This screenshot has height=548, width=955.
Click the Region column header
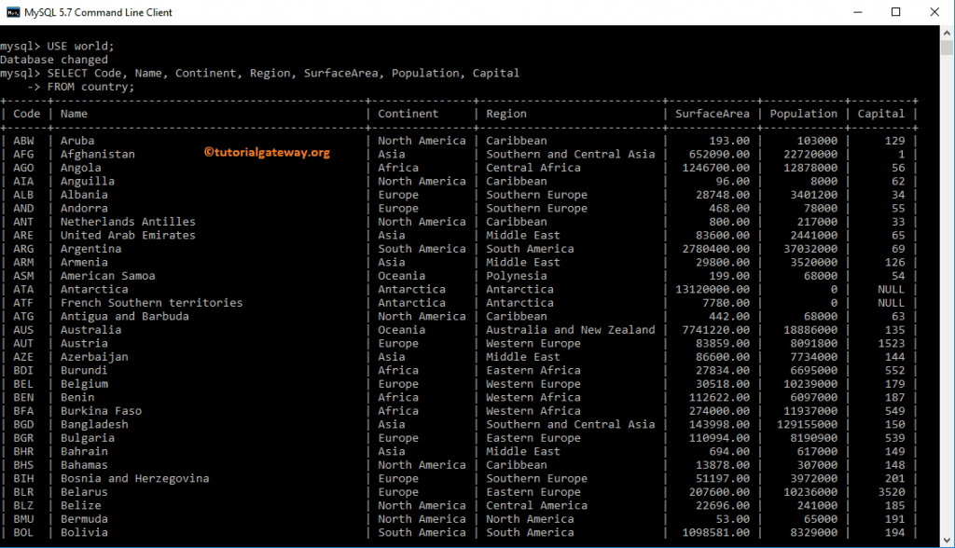pyautogui.click(x=506, y=114)
